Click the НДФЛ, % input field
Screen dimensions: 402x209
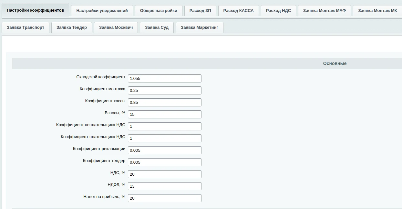point(165,186)
